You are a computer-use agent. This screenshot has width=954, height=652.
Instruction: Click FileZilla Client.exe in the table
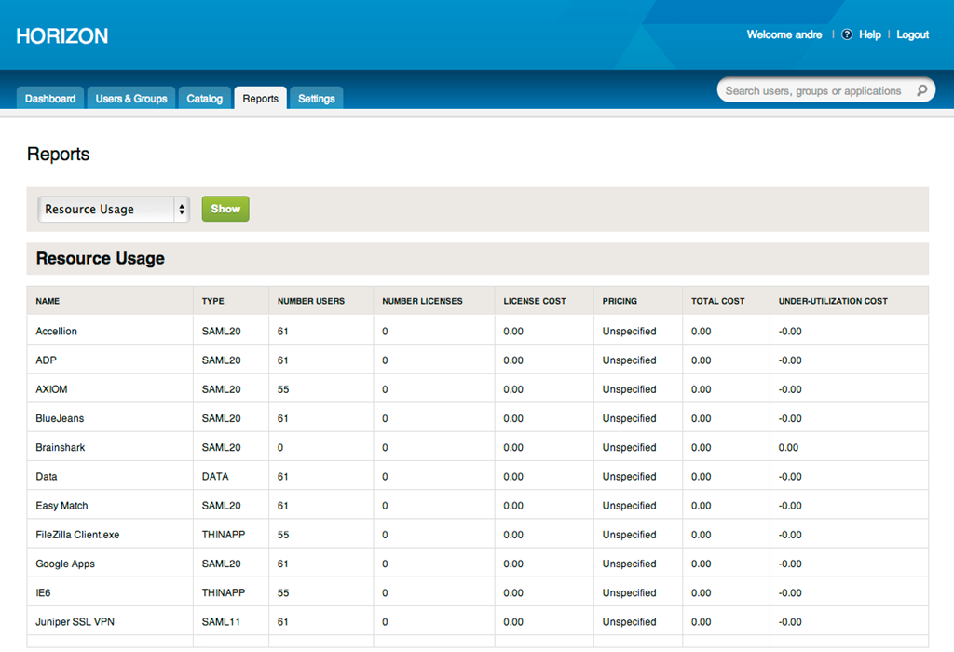[77, 536]
